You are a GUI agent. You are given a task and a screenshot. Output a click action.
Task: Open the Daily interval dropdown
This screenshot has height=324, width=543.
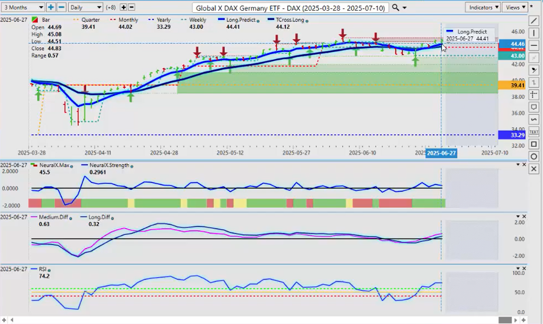[85, 7]
